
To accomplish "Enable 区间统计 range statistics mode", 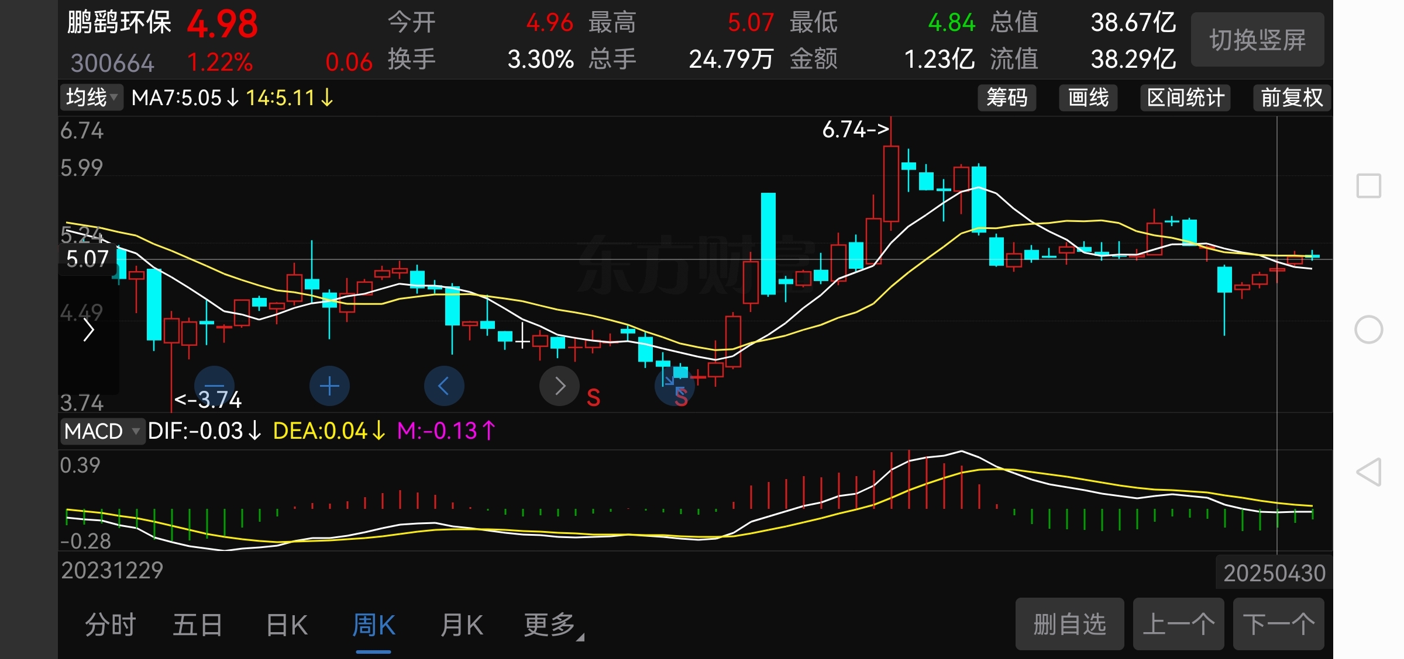I will pyautogui.click(x=1185, y=98).
